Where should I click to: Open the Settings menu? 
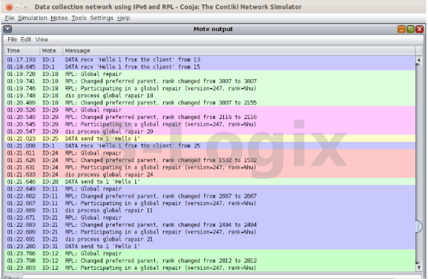[x=101, y=18]
